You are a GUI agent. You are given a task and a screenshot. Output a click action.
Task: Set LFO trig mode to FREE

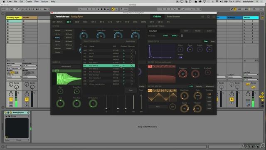(x=209, y=94)
